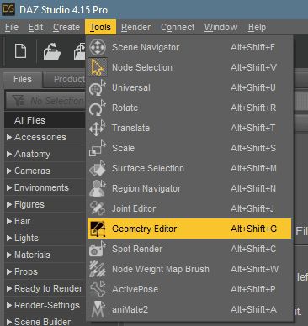This screenshot has width=308, height=326.
Task: Open the Create menu
Action: pos(66,27)
